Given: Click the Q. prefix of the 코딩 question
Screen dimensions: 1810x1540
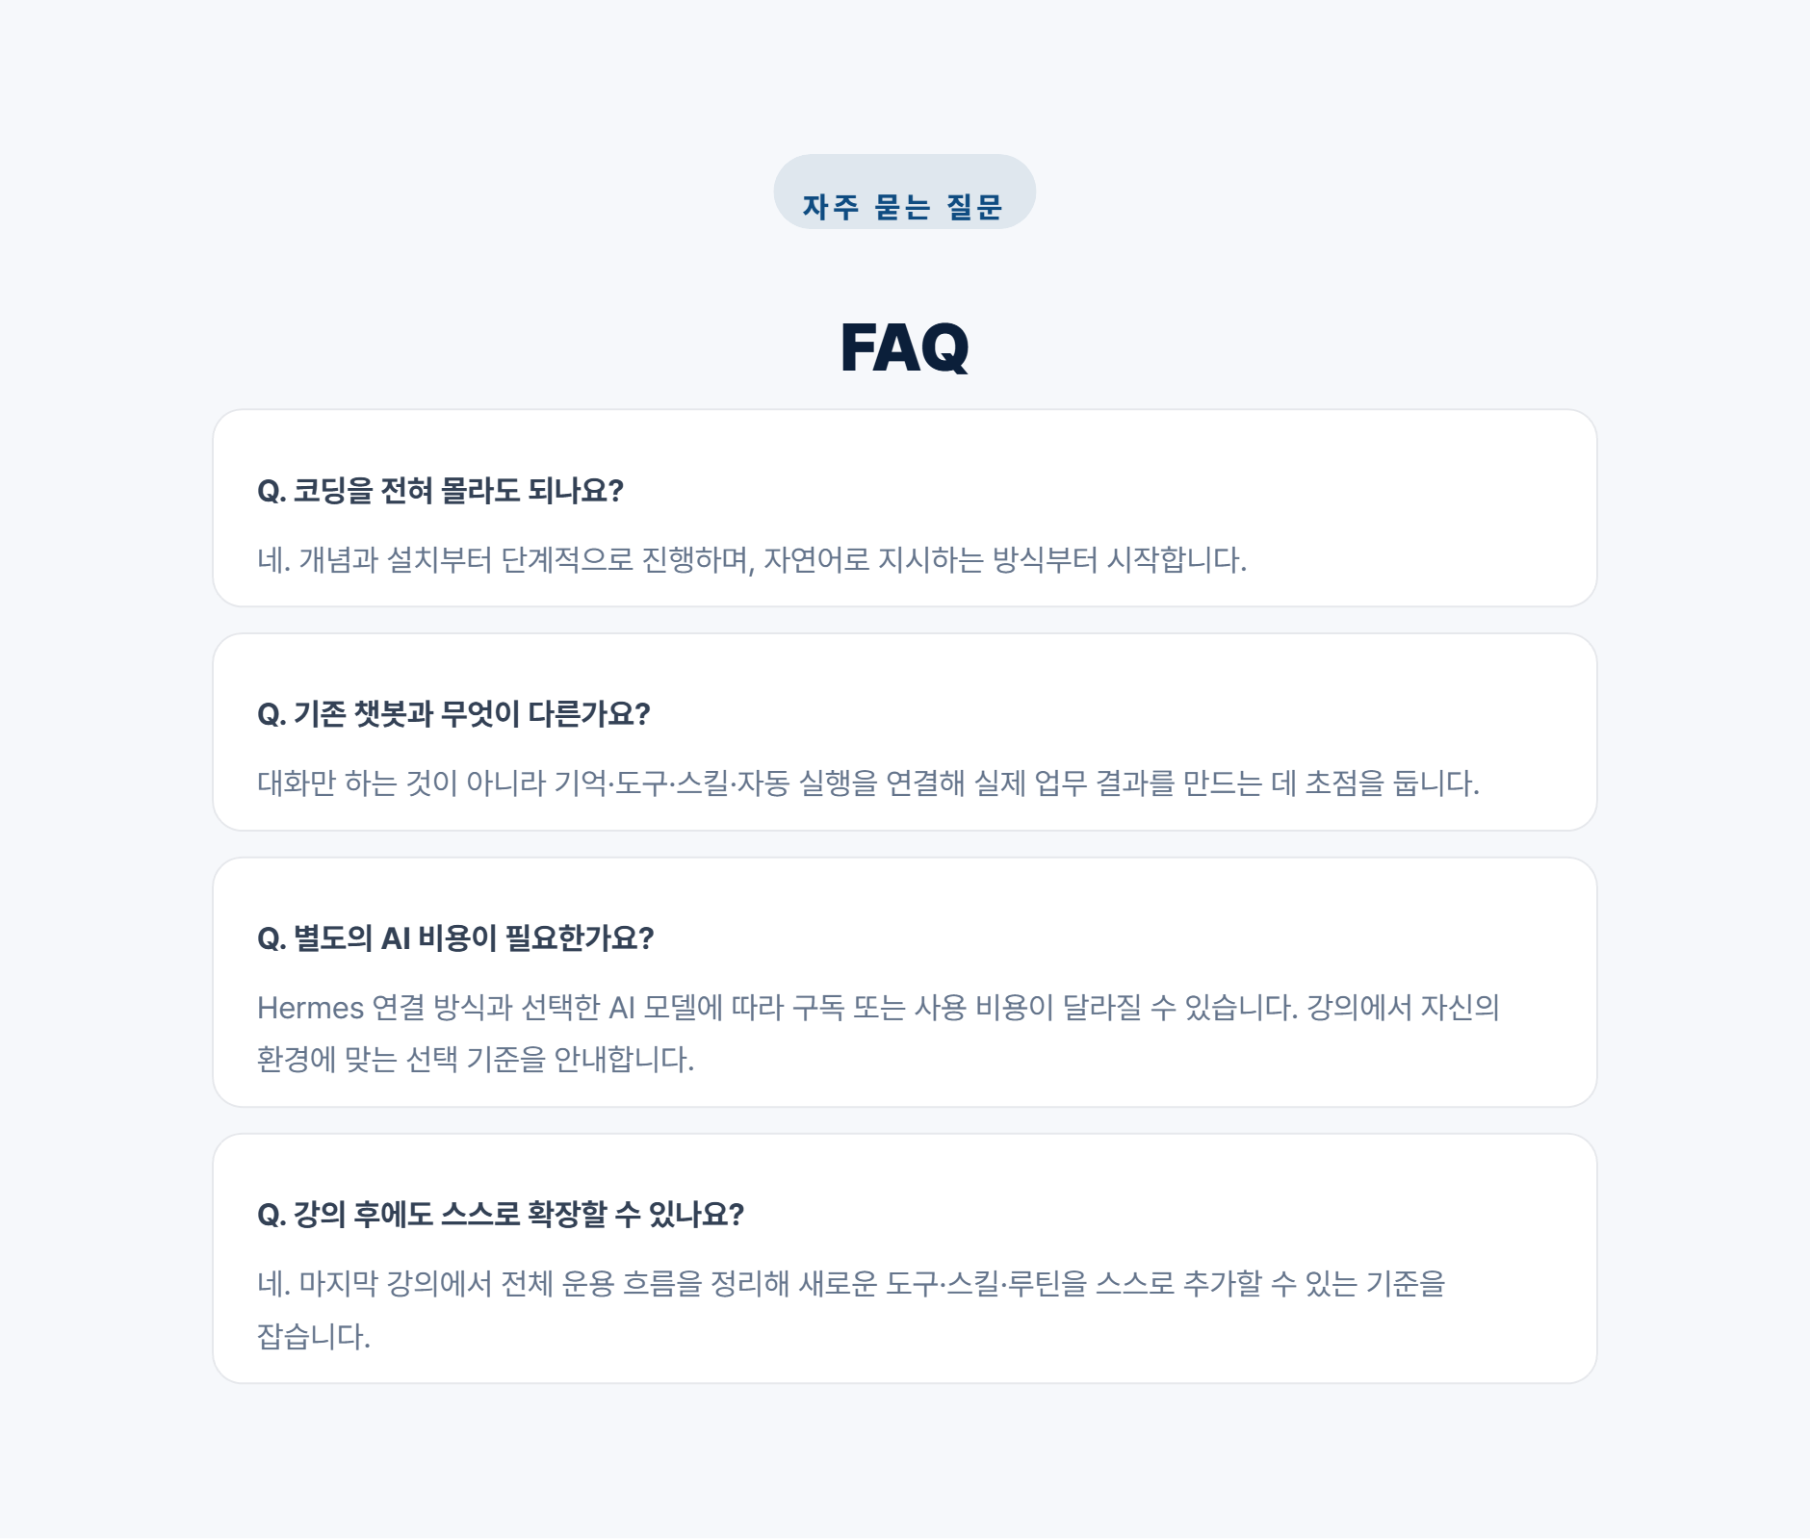Looking at the screenshot, I should pos(271,492).
